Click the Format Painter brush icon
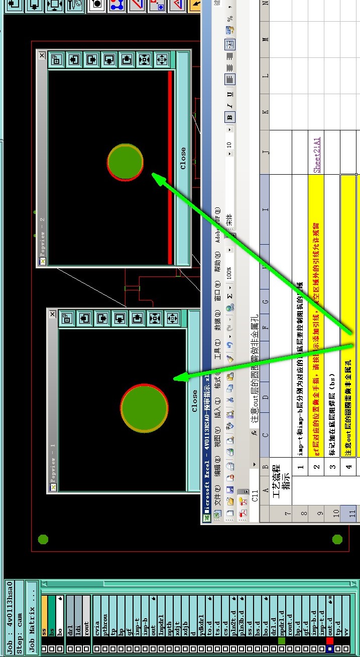 click(x=230, y=359)
